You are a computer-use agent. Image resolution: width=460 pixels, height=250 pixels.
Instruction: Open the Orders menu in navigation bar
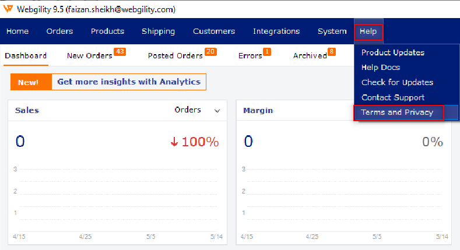(59, 31)
